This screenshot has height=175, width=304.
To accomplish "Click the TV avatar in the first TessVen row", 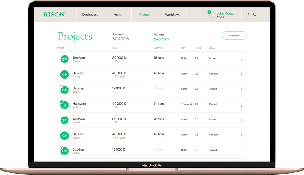I will click(65, 59).
